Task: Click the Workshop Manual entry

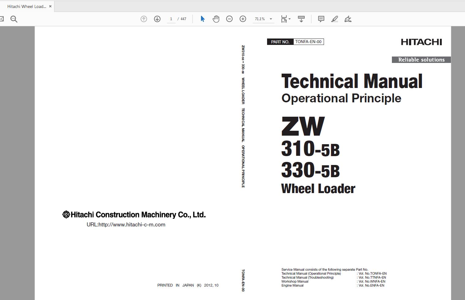Action: 295,281
